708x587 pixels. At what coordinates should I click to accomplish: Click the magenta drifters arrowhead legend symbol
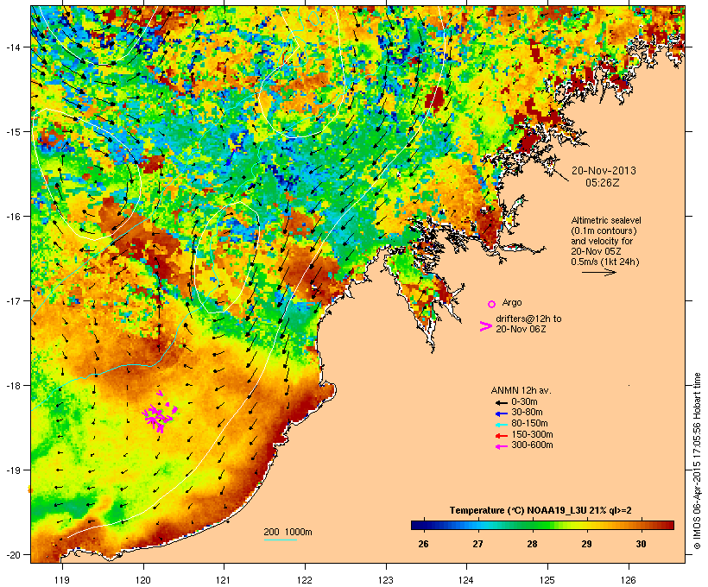point(485,326)
